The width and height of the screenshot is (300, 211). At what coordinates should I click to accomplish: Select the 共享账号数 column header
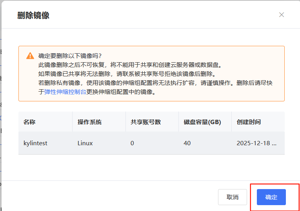[x=145, y=122]
